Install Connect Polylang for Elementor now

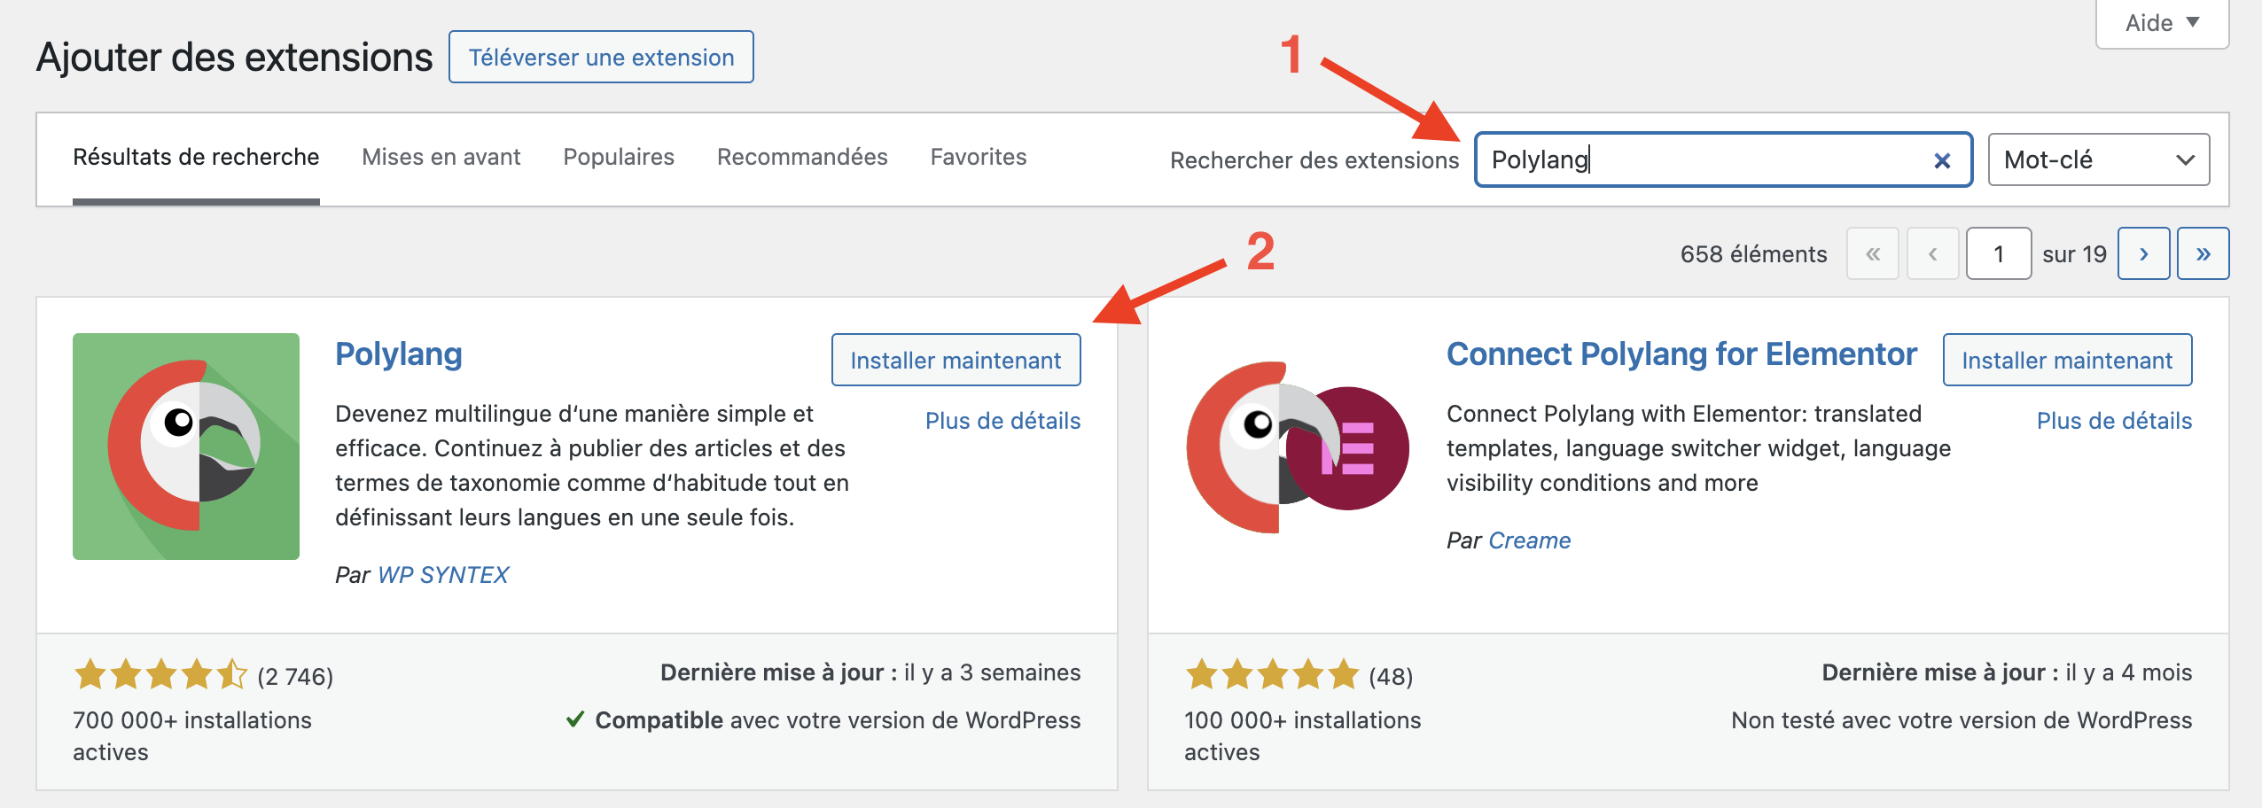(x=2067, y=361)
